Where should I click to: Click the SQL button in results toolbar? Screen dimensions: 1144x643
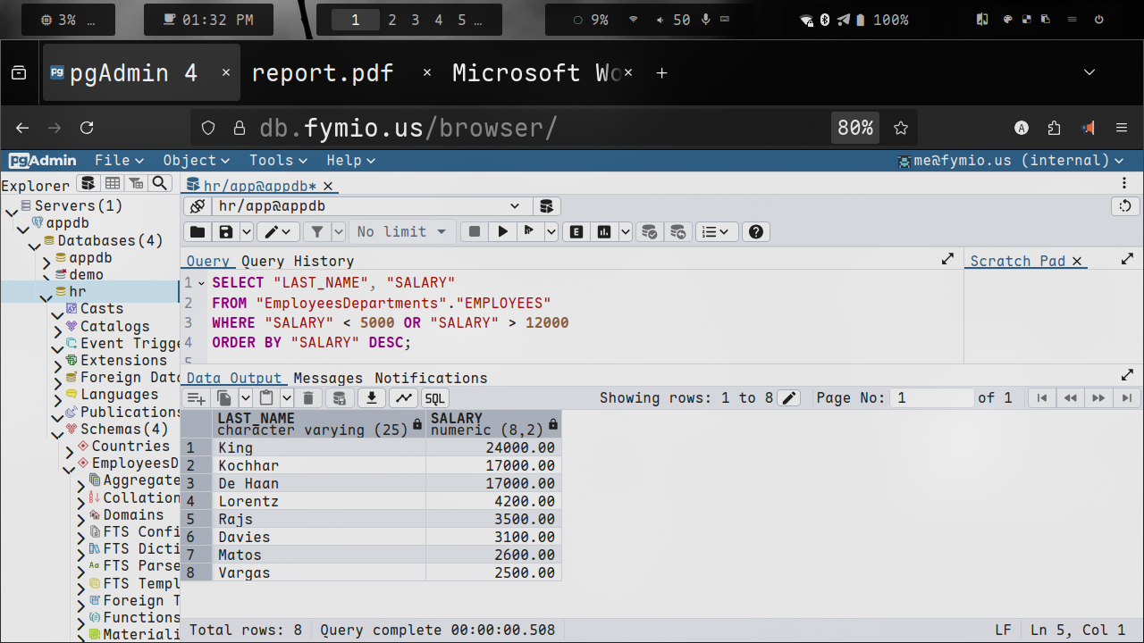[x=434, y=398]
